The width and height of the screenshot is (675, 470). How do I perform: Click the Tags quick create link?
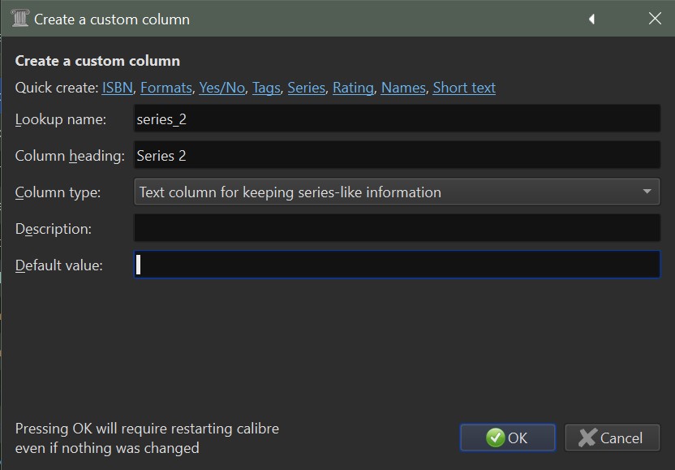(266, 88)
